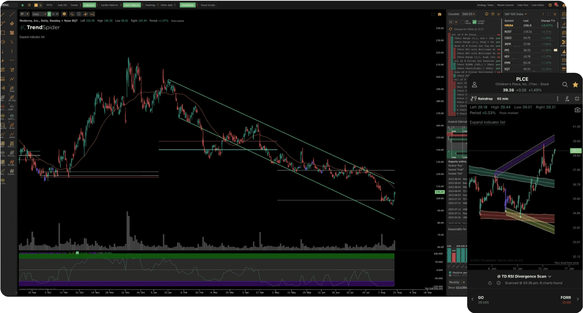Select the trend line tool in left toolbar

coord(3,14)
